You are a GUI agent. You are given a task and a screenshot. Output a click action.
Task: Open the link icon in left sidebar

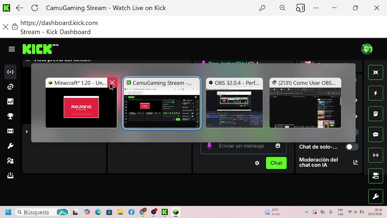(x=11, y=87)
